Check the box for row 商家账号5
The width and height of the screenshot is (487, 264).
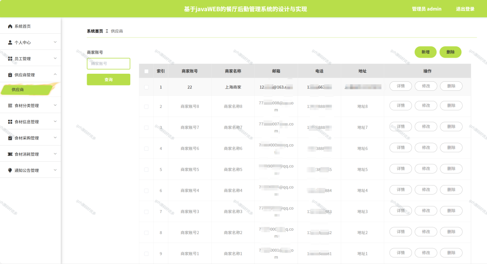(x=146, y=170)
